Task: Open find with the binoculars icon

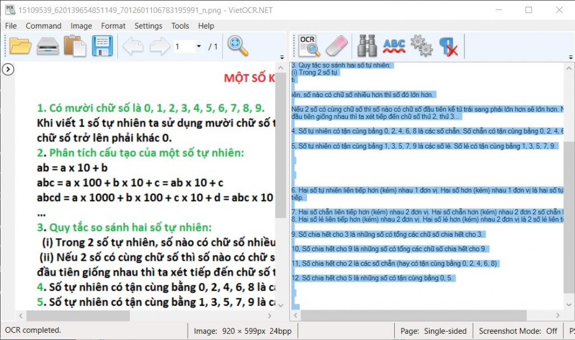Action: 367,46
